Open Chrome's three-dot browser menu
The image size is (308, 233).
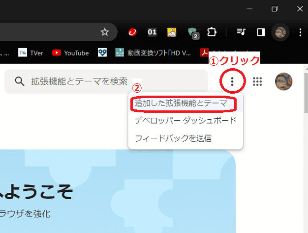[x=300, y=32]
